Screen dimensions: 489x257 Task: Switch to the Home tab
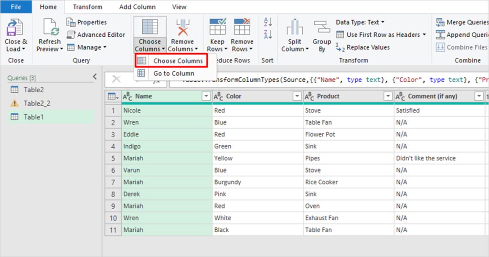click(48, 7)
